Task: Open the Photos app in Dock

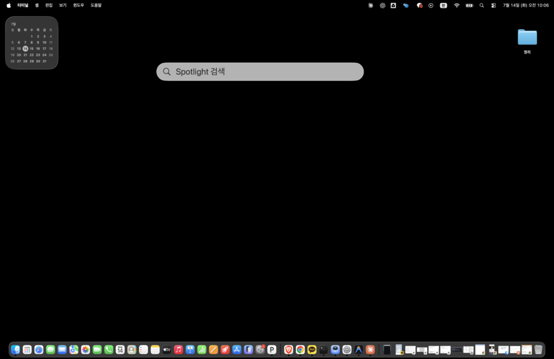Action: pos(85,349)
